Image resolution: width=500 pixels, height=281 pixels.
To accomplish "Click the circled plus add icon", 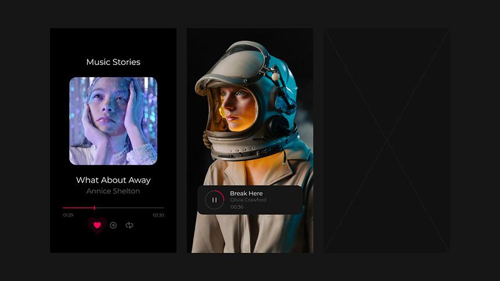I will [113, 225].
